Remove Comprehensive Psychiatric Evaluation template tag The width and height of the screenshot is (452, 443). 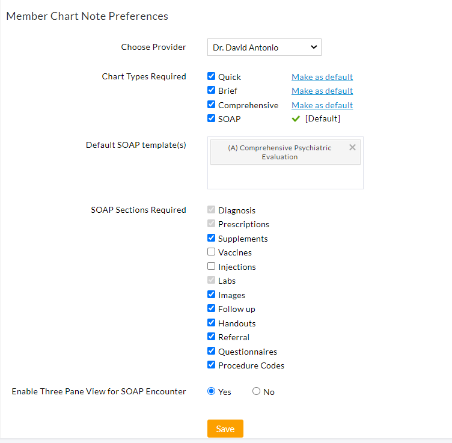coord(352,147)
